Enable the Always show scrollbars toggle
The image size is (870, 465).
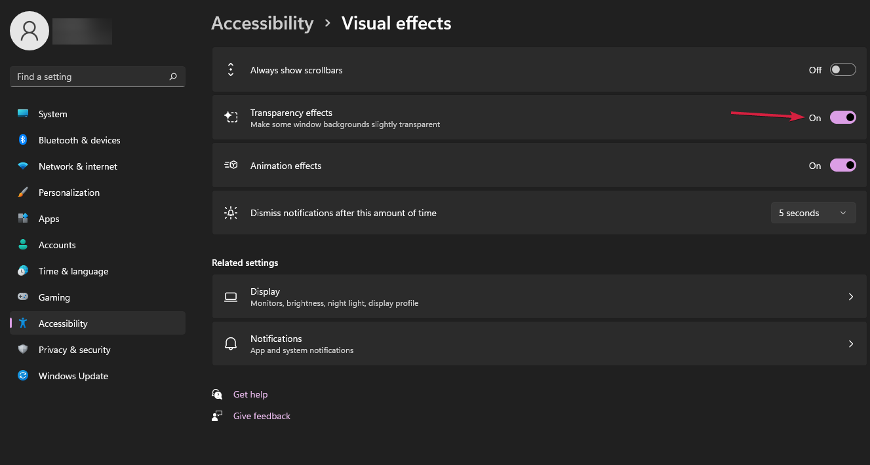[x=842, y=70]
